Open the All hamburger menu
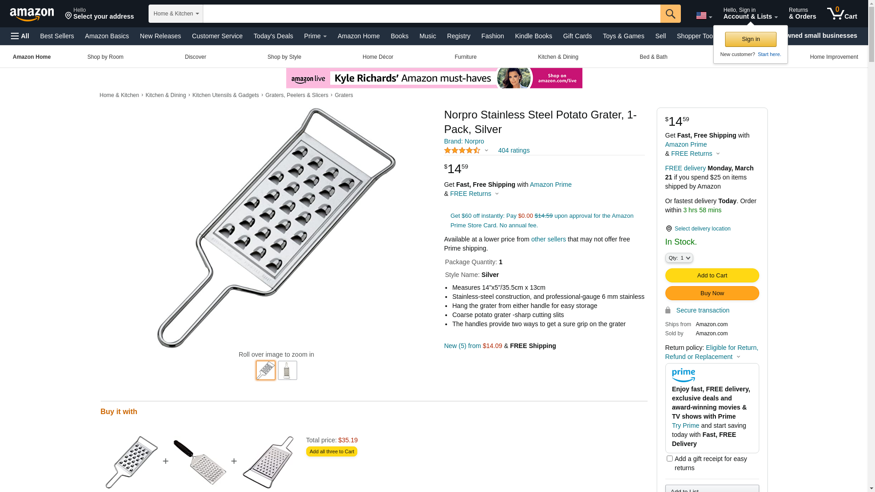The height and width of the screenshot is (492, 875). coord(20,36)
